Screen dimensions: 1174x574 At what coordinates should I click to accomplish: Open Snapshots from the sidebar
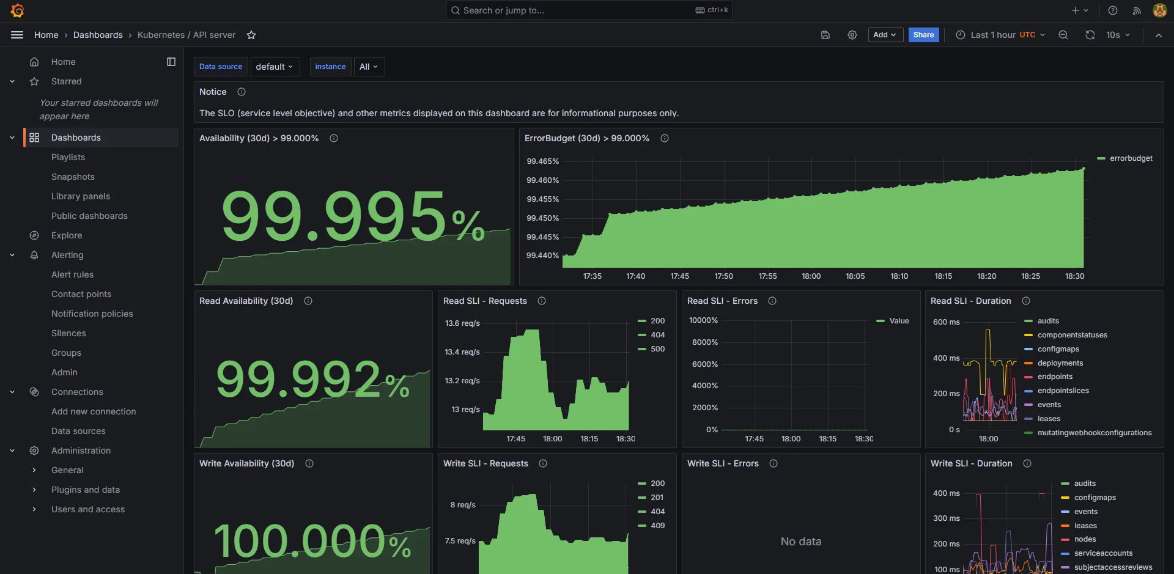coord(73,177)
